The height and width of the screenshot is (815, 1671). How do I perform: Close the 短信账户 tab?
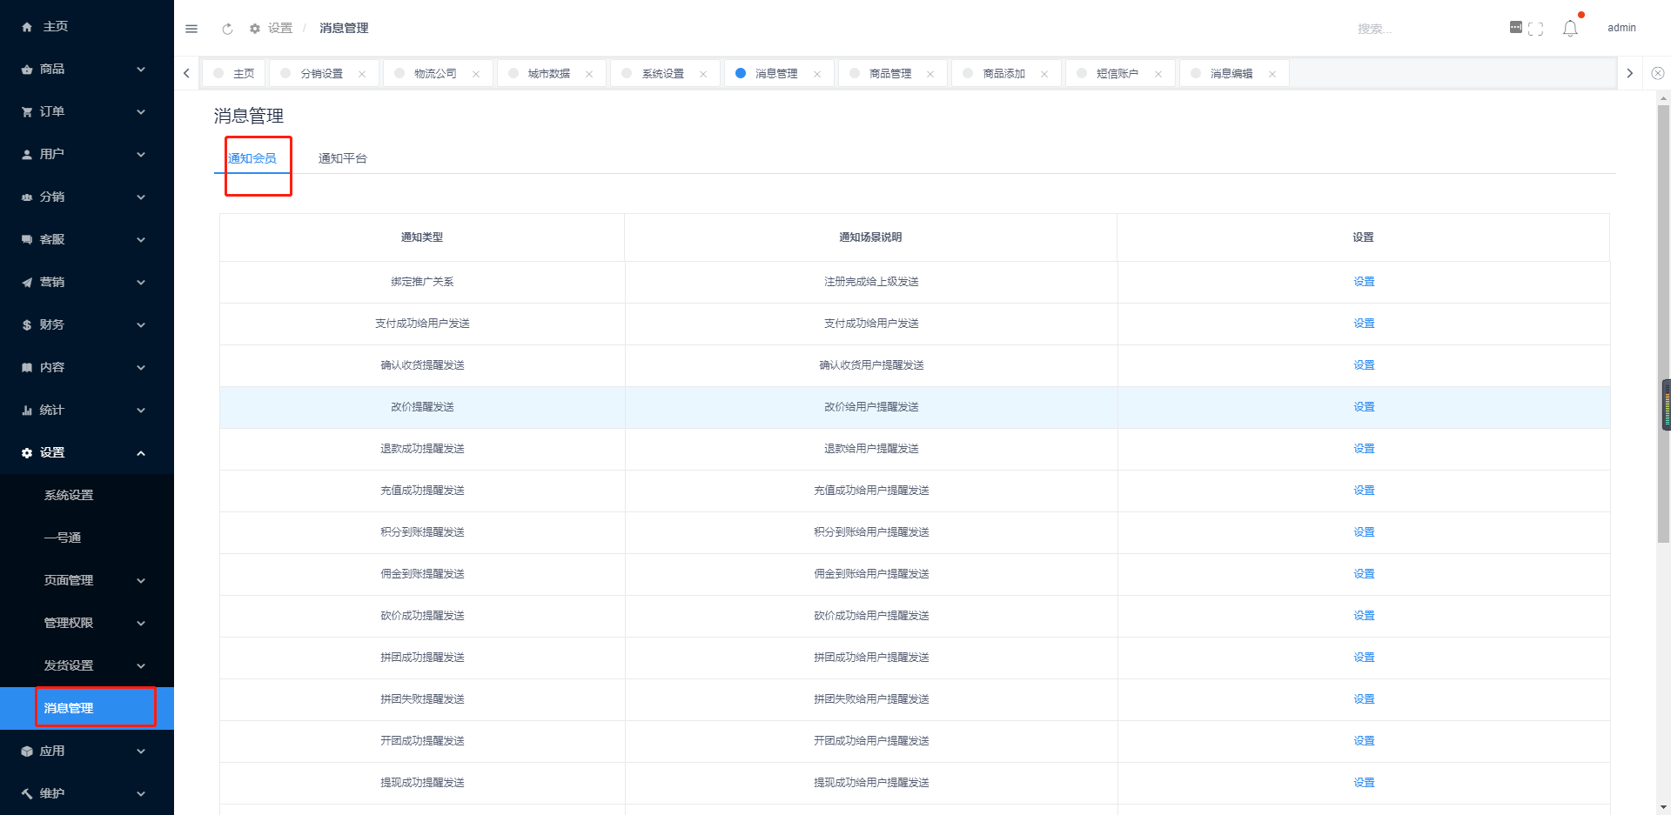click(x=1158, y=74)
